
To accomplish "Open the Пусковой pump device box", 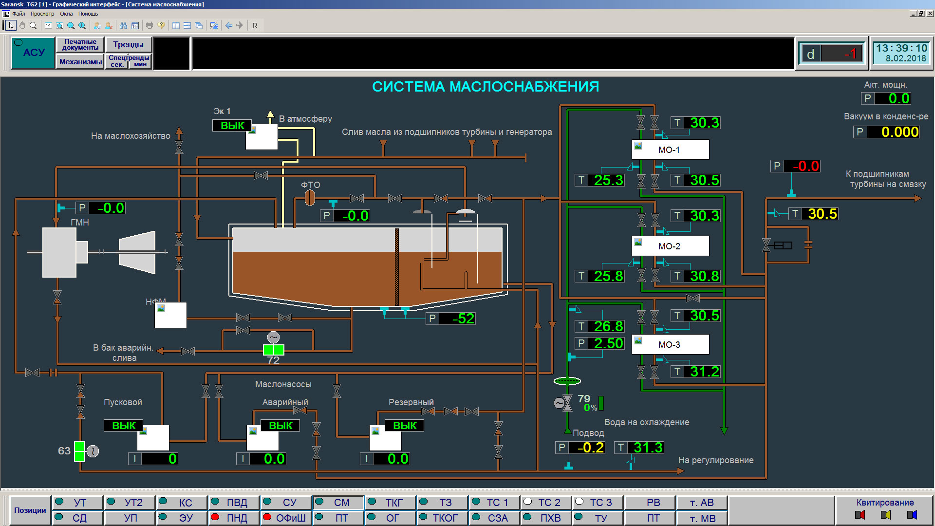I will click(153, 438).
